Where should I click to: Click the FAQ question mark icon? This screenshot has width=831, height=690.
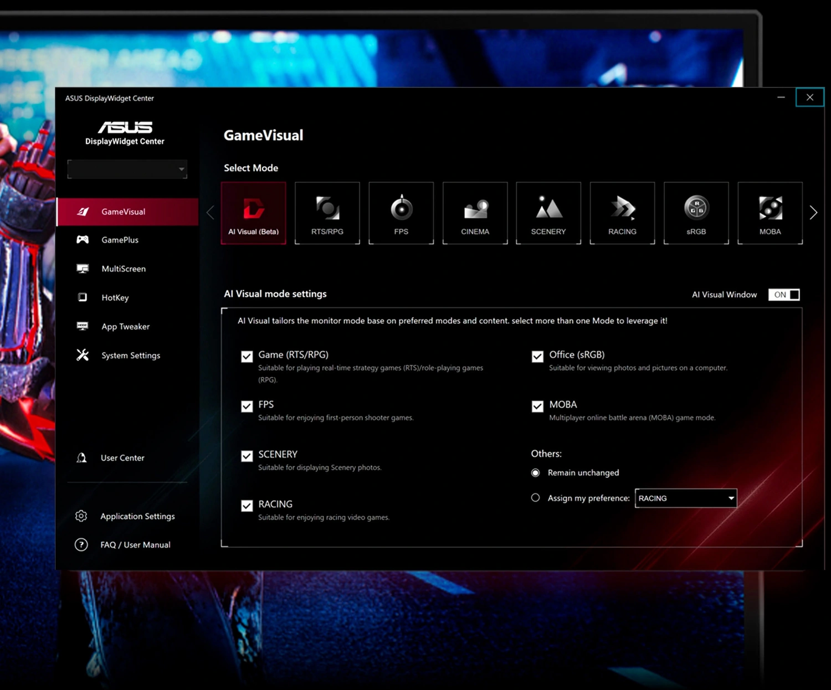[x=81, y=545]
